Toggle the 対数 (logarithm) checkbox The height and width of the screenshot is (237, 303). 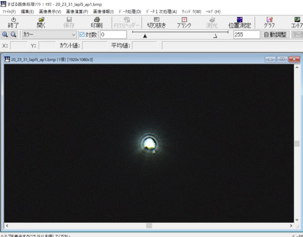82,35
